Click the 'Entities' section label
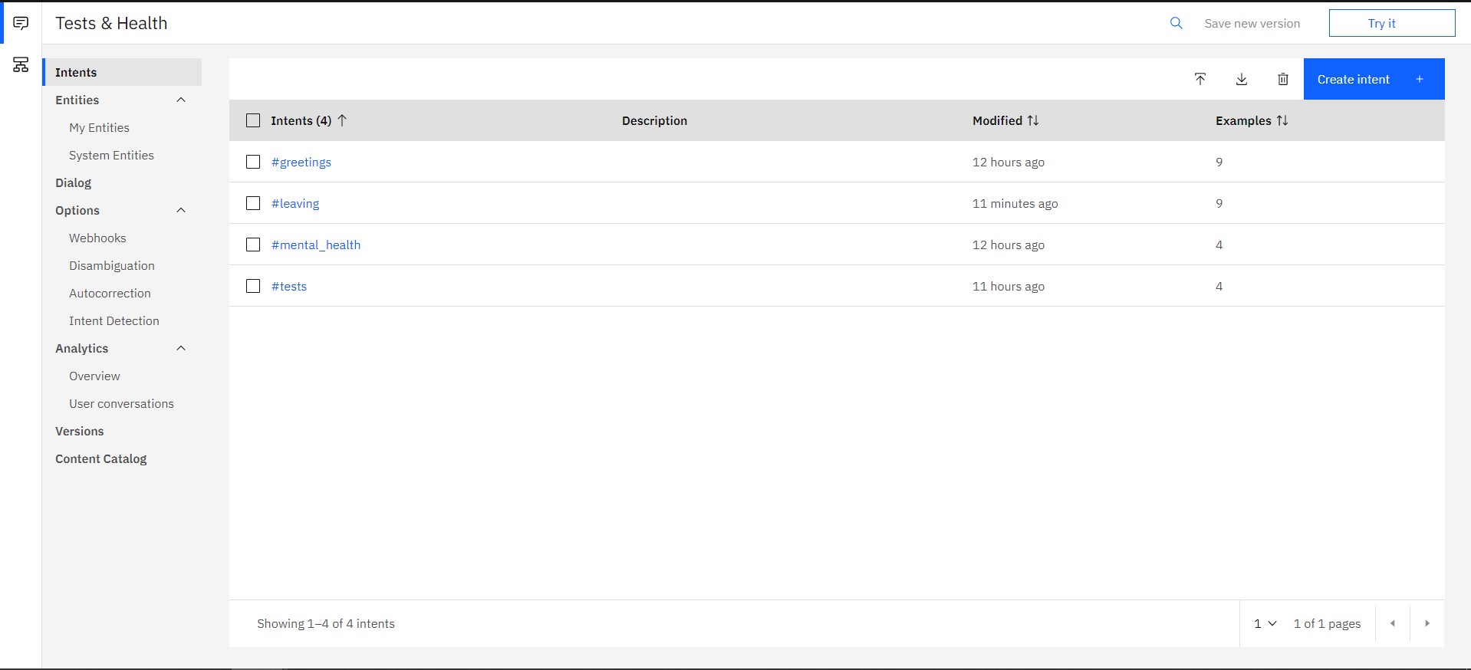 [77, 100]
